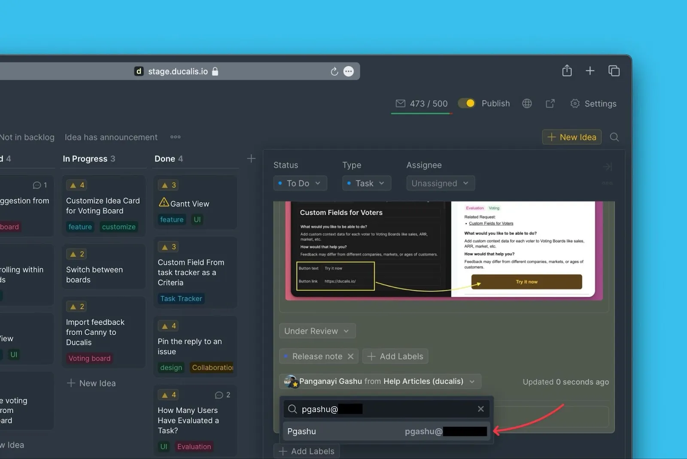The height and width of the screenshot is (459, 687).
Task: Open the globe icon next to Publish
Action: click(527, 103)
